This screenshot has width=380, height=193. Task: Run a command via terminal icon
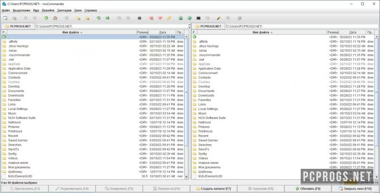click(x=199, y=18)
